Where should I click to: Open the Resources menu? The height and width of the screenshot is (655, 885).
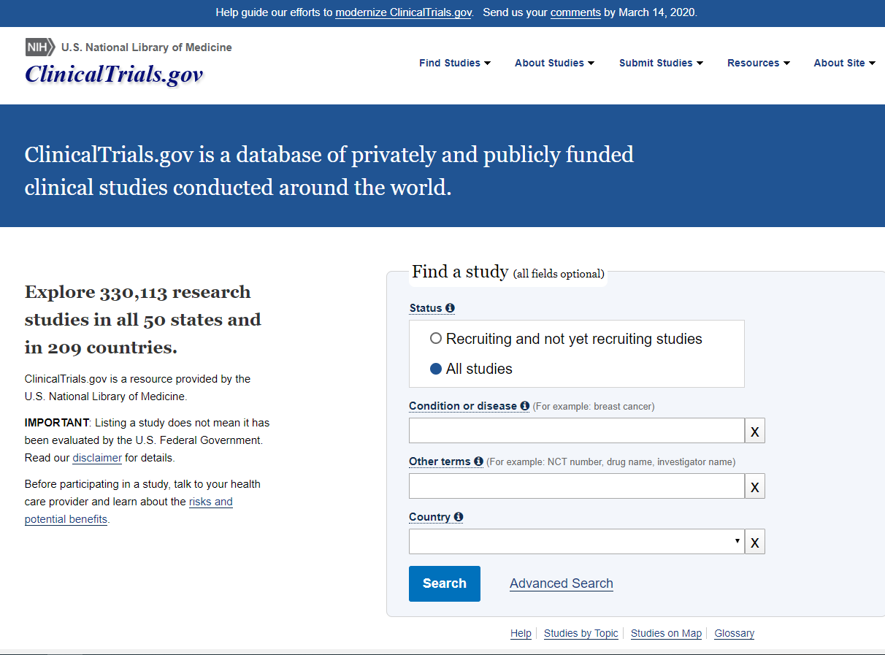pos(758,63)
